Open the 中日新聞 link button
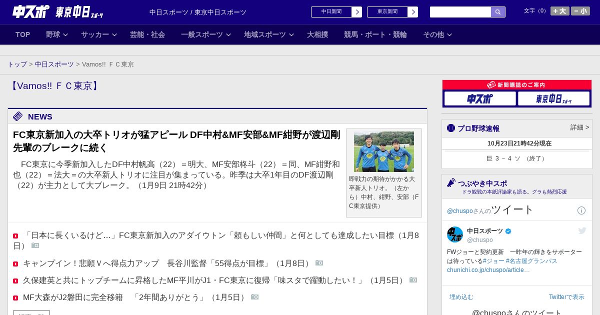The width and height of the screenshot is (600, 315). click(331, 12)
